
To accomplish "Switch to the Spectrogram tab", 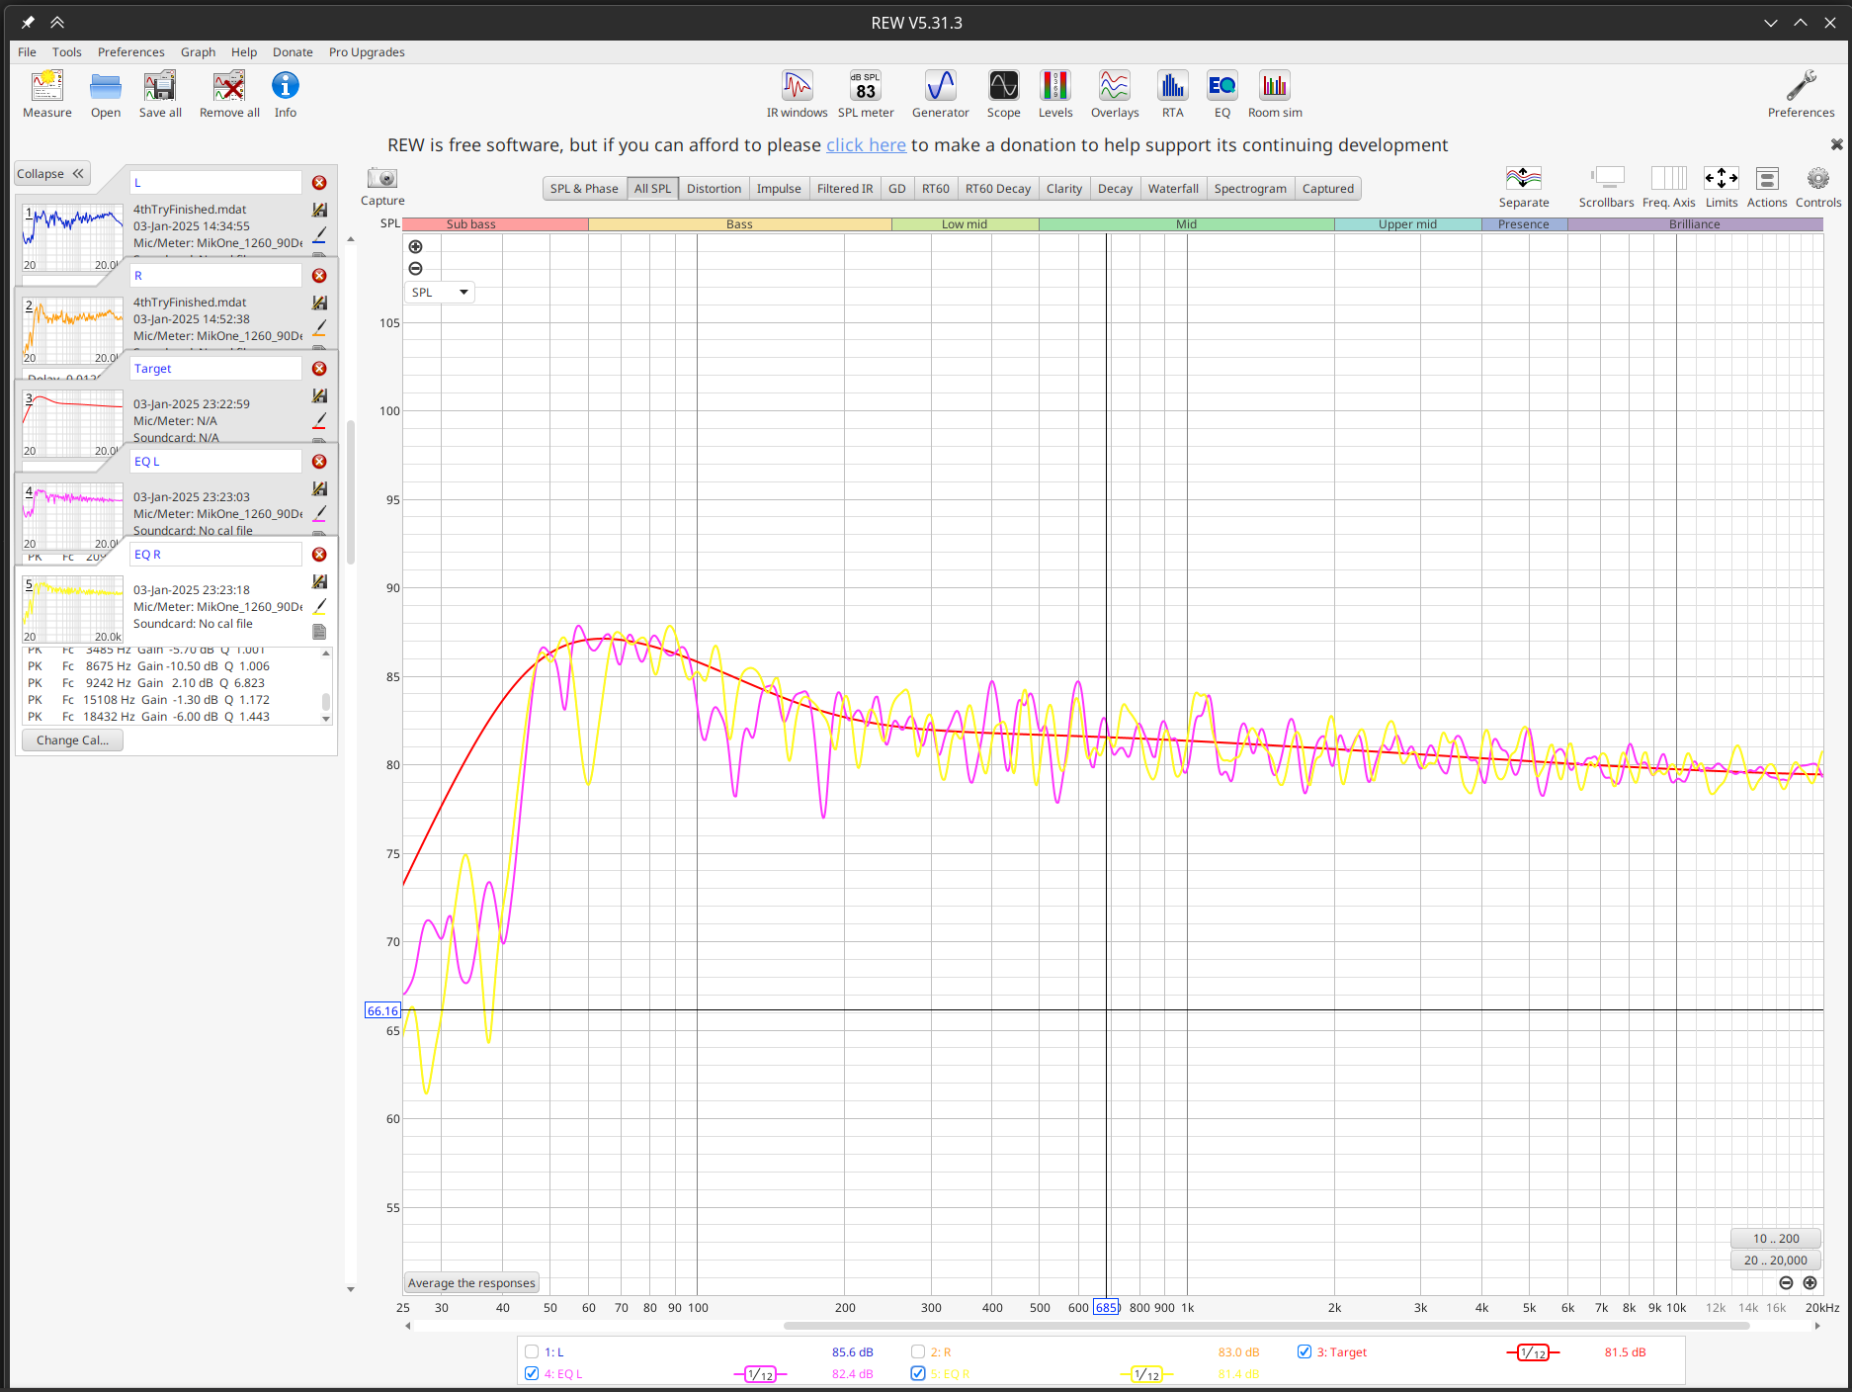I will point(1250,189).
